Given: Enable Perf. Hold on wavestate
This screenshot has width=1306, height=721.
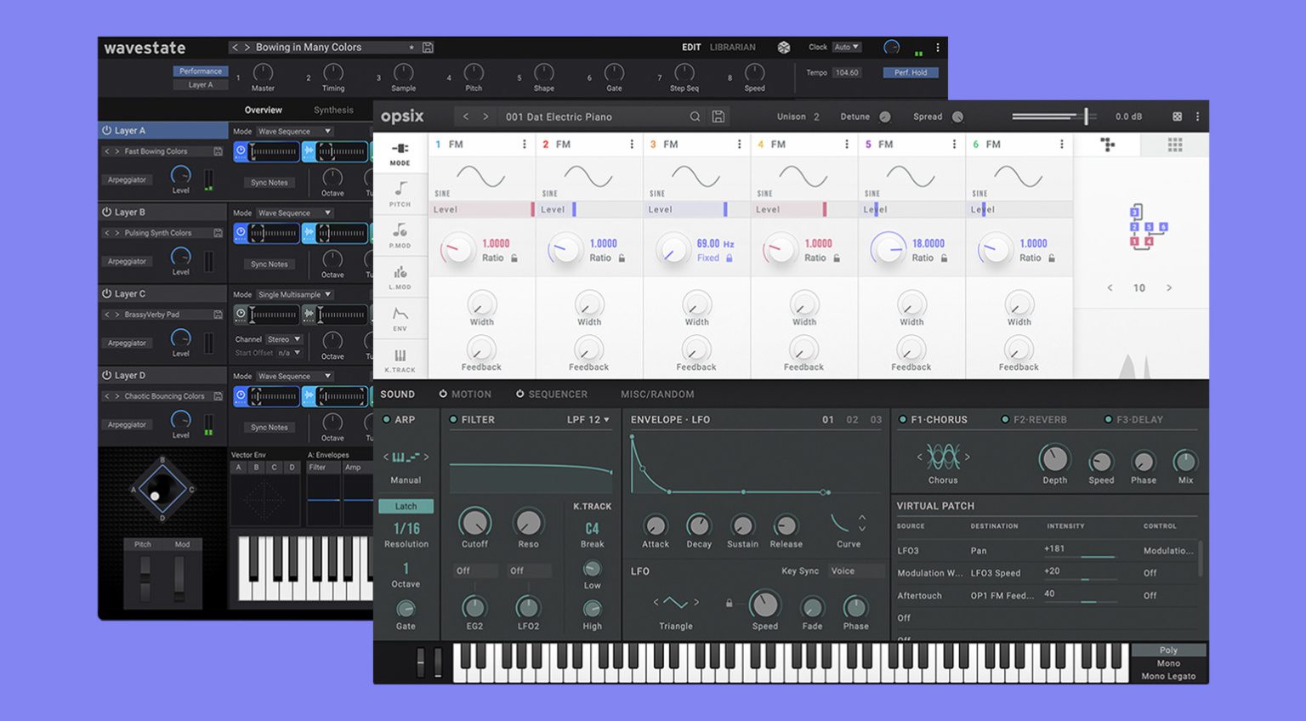Looking at the screenshot, I should point(909,72).
